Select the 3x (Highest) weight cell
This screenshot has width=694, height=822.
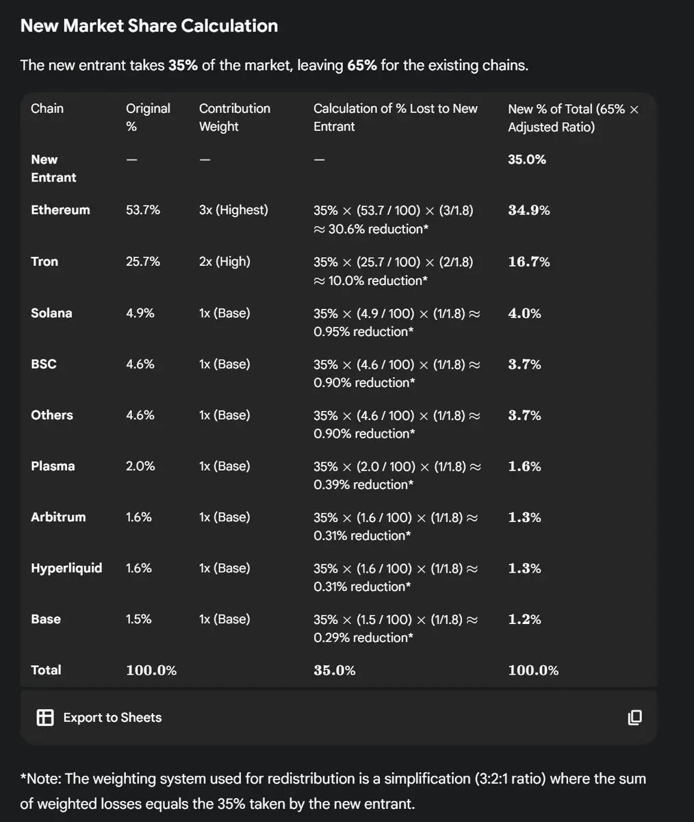pyautogui.click(x=233, y=210)
